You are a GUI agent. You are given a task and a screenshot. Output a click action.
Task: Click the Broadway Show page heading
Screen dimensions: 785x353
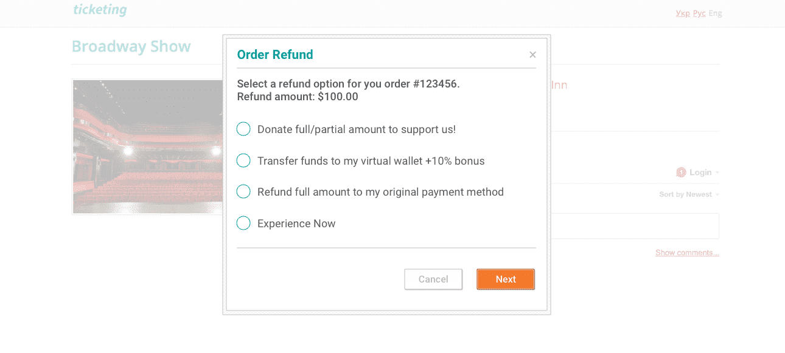[x=131, y=47]
